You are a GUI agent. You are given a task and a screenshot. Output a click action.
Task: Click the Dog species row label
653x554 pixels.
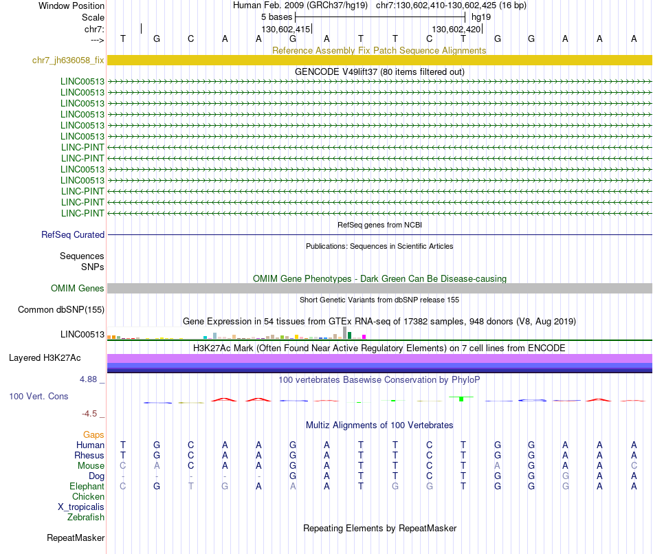pyautogui.click(x=96, y=476)
